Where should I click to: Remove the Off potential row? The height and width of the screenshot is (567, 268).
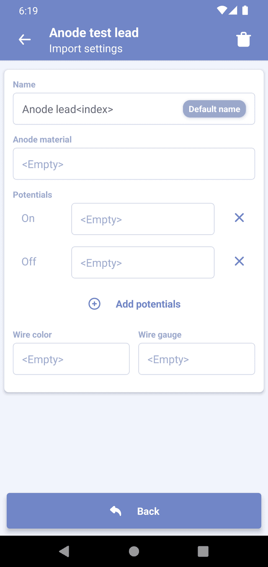[239, 261]
